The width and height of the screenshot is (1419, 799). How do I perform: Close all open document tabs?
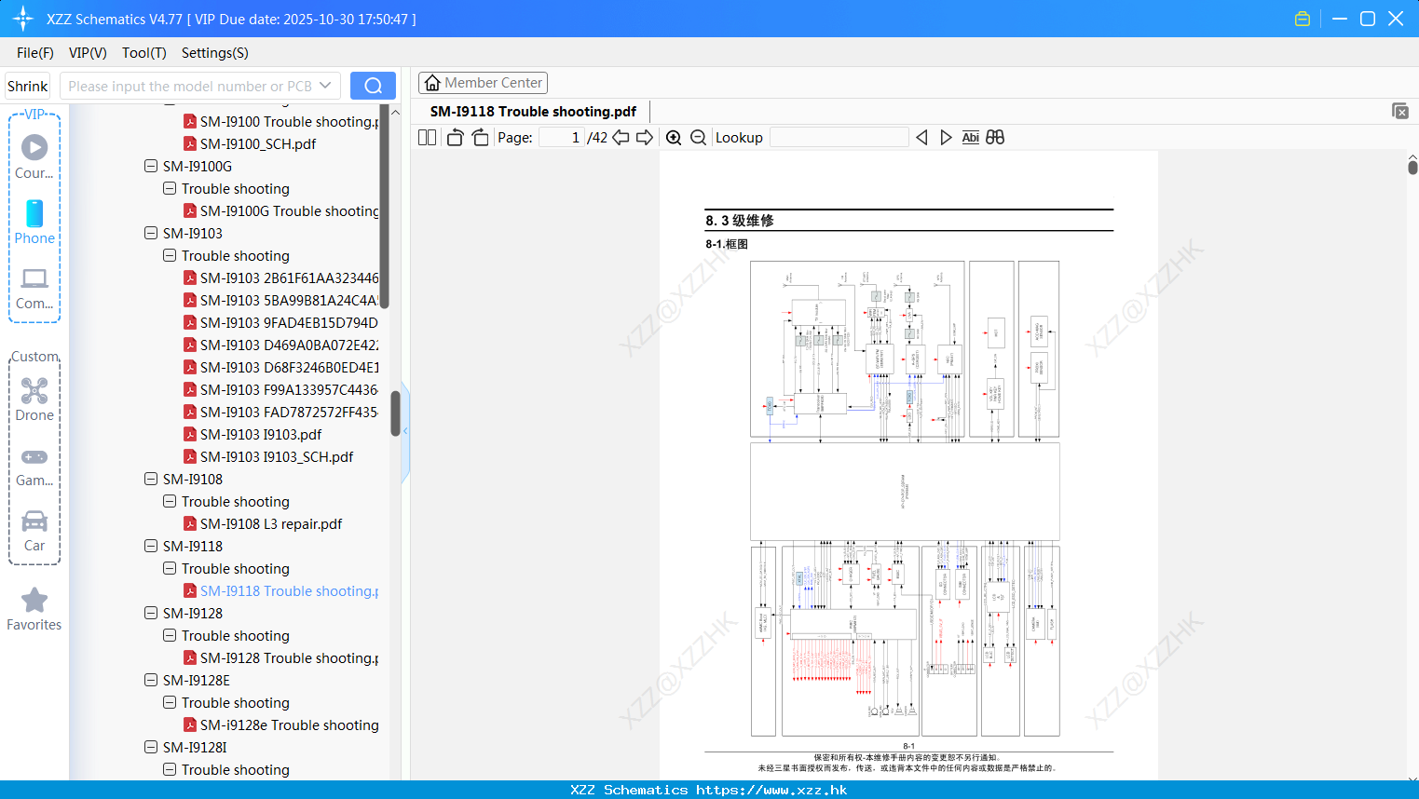pyautogui.click(x=1400, y=111)
